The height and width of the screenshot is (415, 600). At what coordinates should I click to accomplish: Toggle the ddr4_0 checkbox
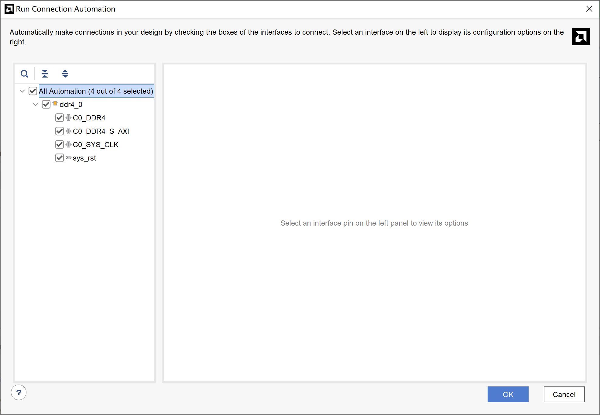[46, 104]
